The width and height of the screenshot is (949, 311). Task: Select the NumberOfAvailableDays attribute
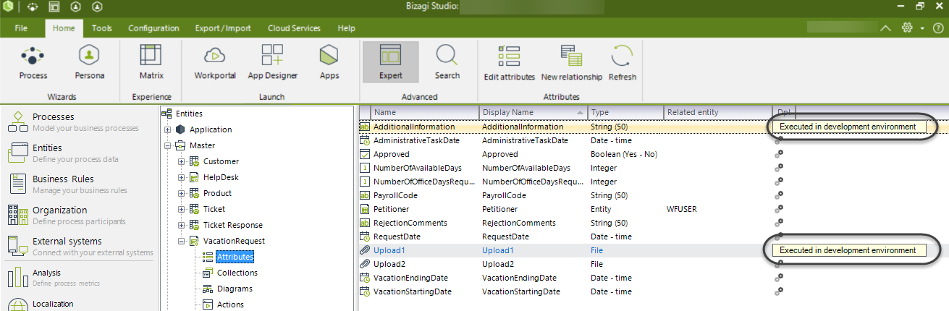417,168
